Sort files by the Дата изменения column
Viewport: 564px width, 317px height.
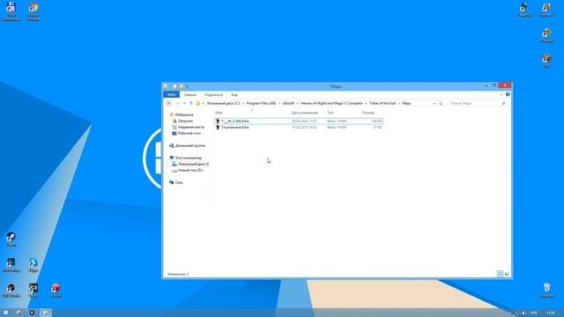[305, 113]
